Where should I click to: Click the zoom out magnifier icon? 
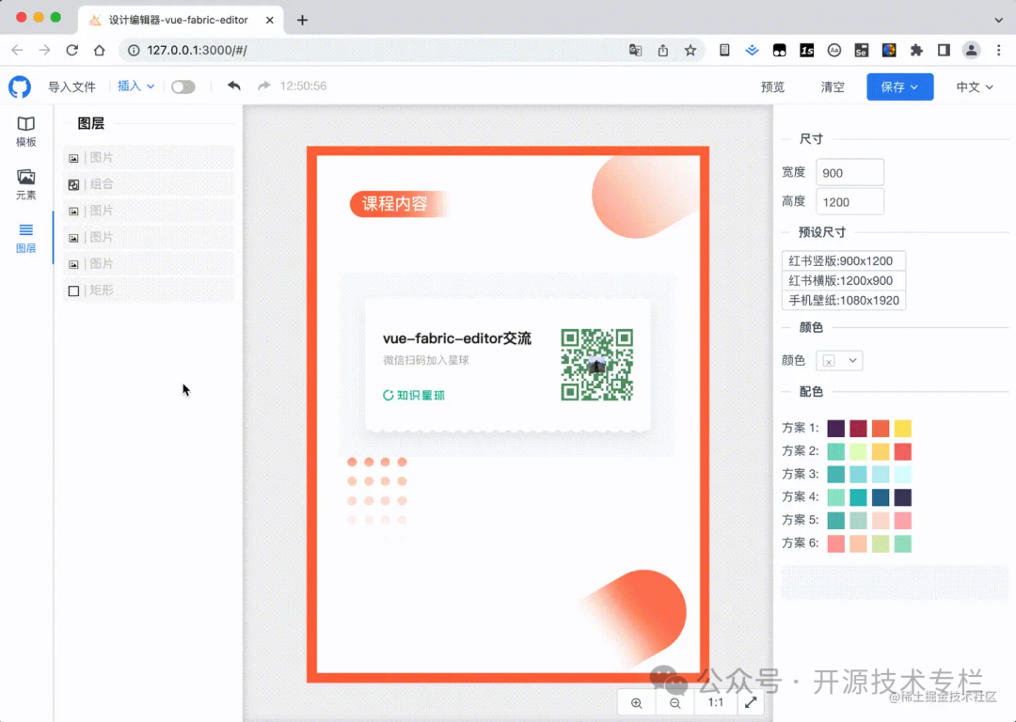(x=675, y=702)
